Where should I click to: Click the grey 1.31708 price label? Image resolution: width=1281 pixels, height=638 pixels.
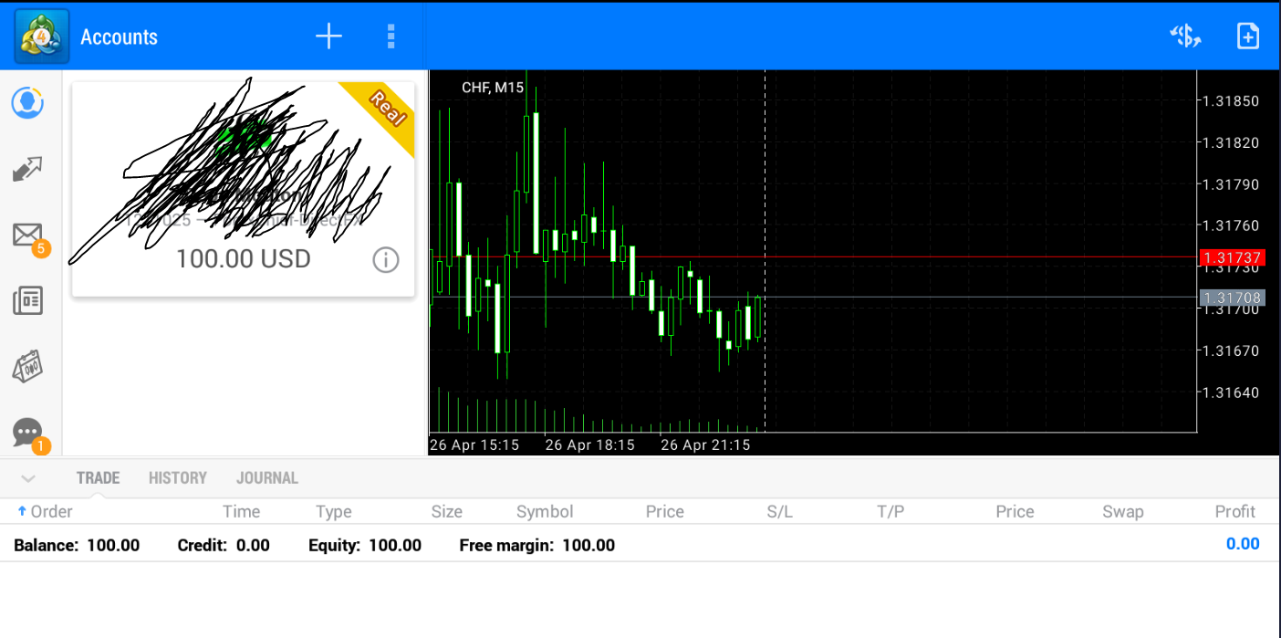point(1233,298)
